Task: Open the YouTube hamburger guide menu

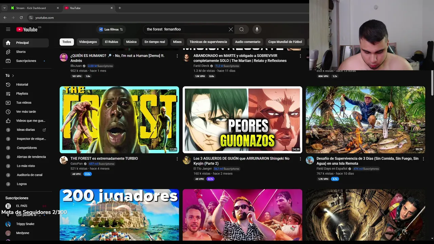Action: click(8, 29)
